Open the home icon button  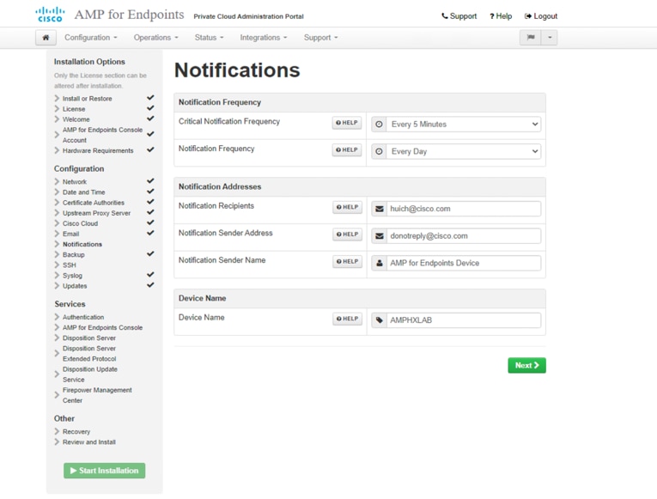click(x=46, y=38)
